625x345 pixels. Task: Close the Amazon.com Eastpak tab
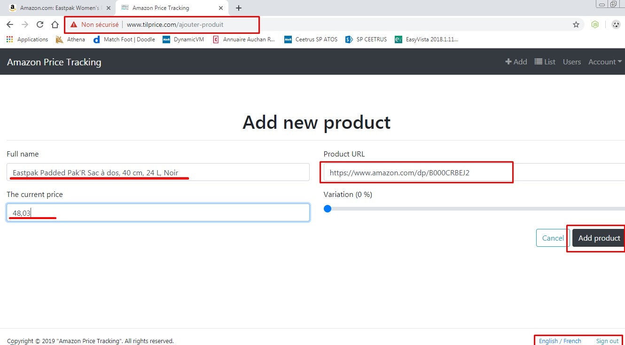(108, 8)
